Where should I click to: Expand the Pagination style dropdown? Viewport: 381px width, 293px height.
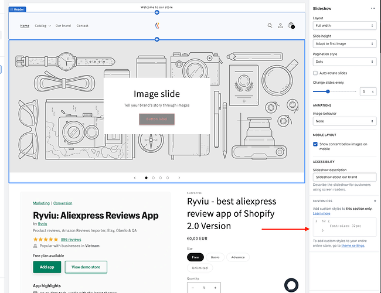click(x=344, y=62)
